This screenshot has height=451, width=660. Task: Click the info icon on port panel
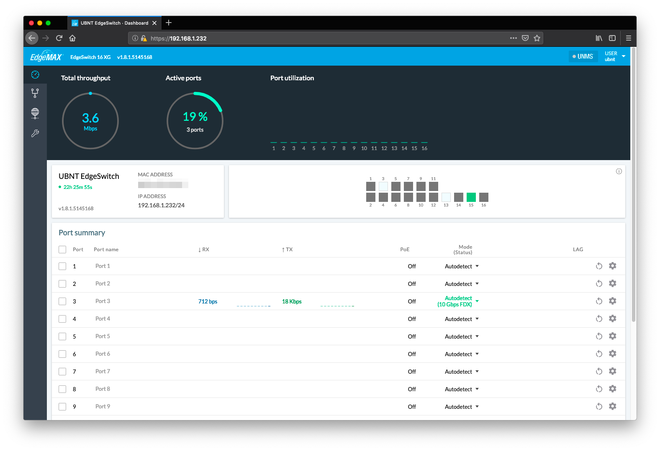(619, 171)
